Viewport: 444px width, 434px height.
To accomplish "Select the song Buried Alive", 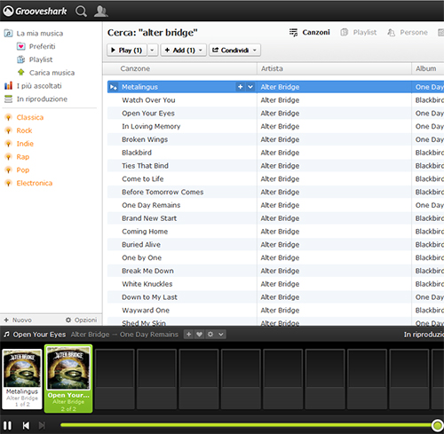I will (141, 244).
